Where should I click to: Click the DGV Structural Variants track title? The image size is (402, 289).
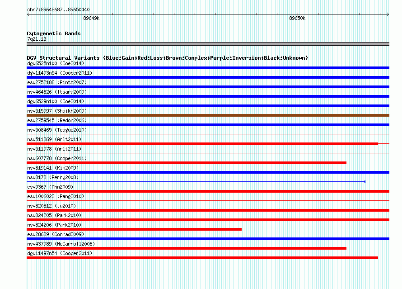[x=168, y=58]
